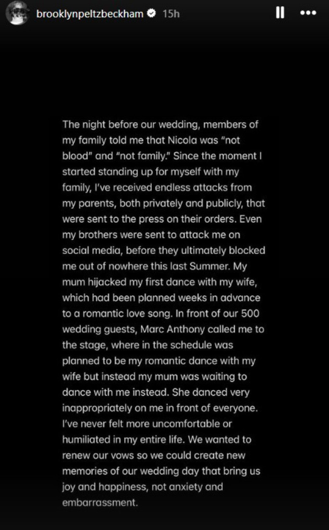Click the name "Nicola" in the story

pyautogui.click(x=182, y=140)
